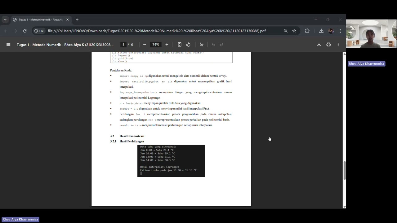The image size is (397, 223).
Task: Open the Extensions puzzle icon
Action: [307, 31]
